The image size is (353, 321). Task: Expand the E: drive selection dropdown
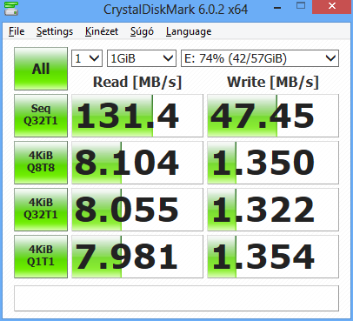[x=260, y=58]
